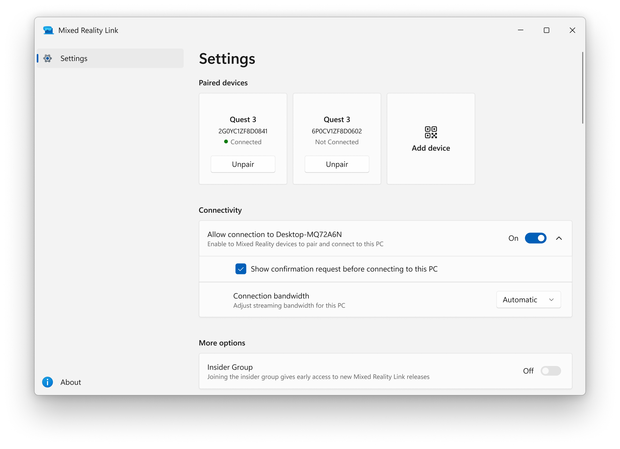This screenshot has width=620, height=449.
Task: Click the green Connected status dot
Action: [x=226, y=141]
